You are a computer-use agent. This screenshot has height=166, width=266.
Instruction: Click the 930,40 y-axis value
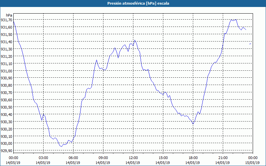point(6,115)
